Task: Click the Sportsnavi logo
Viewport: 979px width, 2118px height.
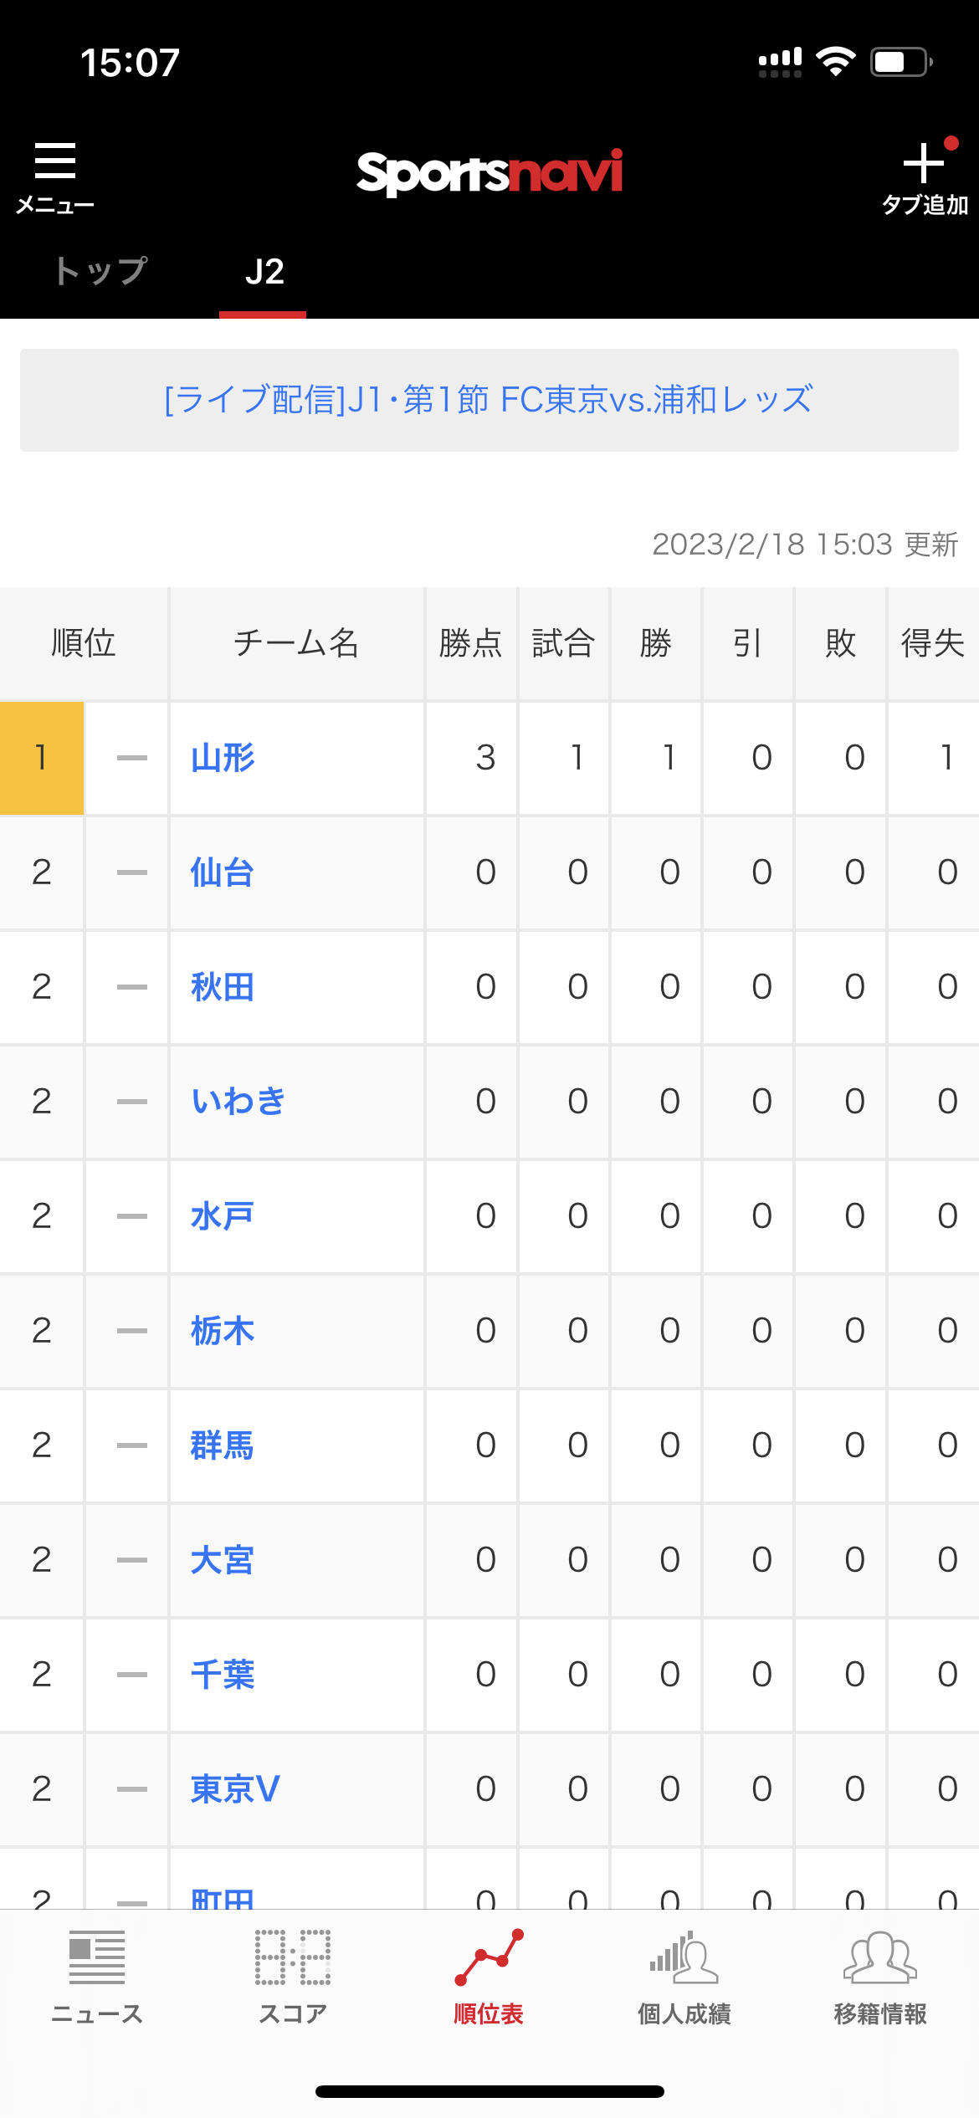Action: pyautogui.click(x=489, y=172)
